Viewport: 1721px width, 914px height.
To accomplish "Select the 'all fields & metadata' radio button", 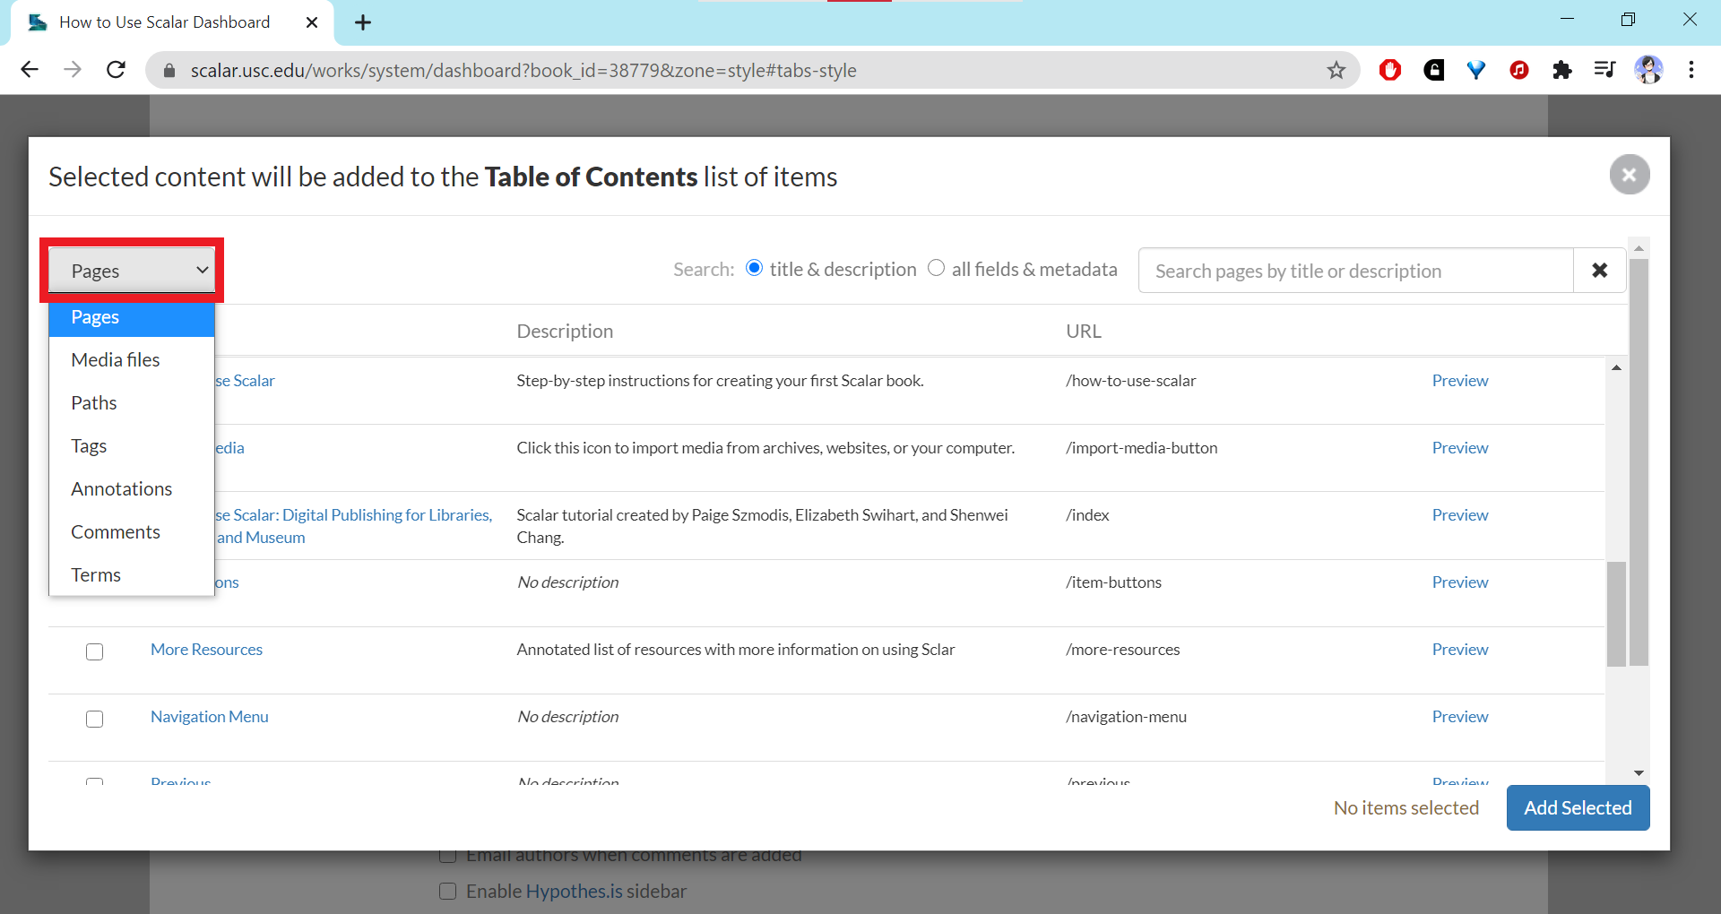I will [x=937, y=268].
